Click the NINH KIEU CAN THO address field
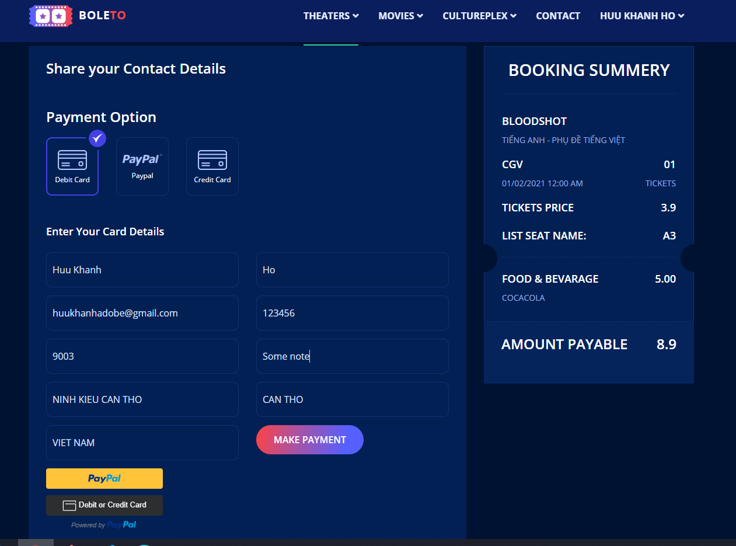736x546 pixels. click(142, 399)
